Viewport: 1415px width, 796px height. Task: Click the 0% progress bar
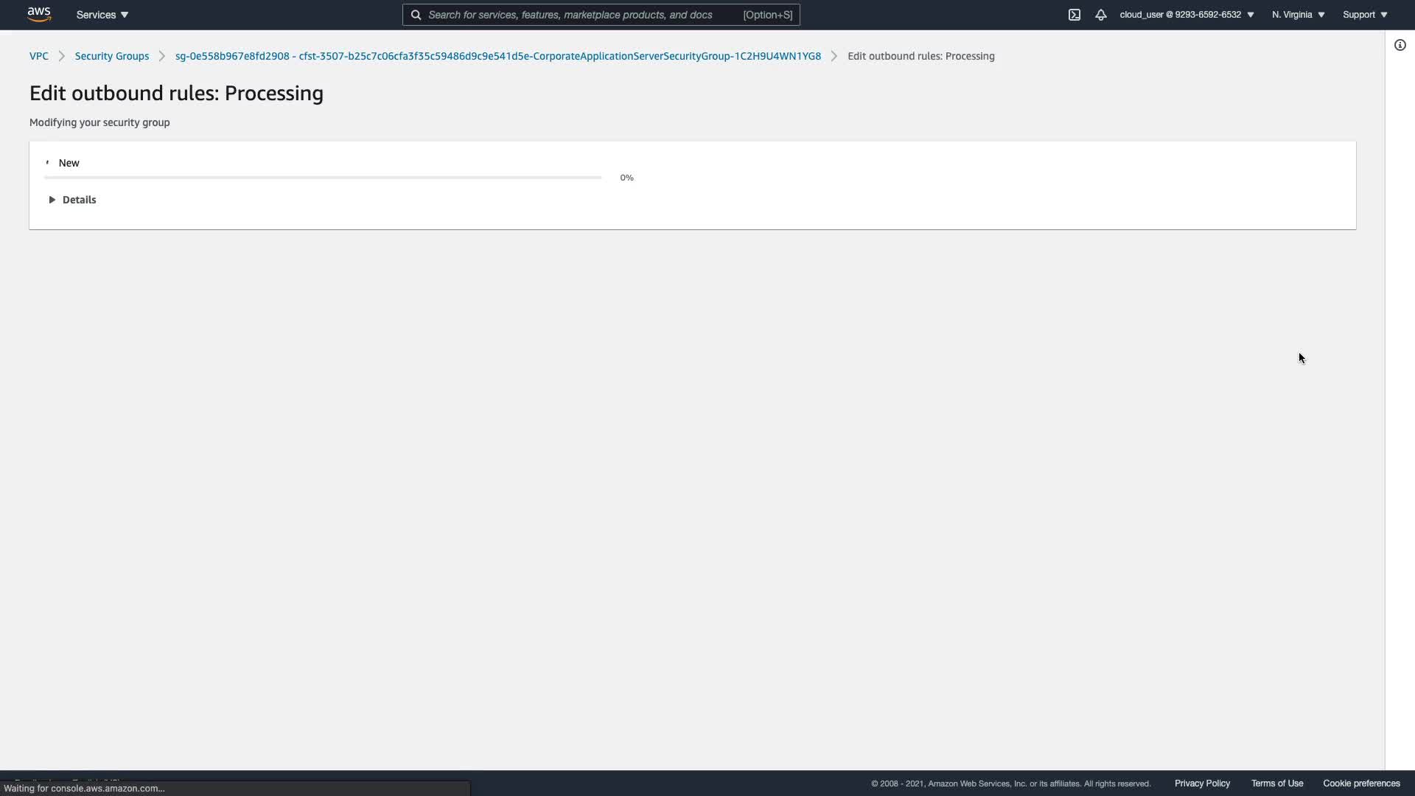(x=323, y=178)
